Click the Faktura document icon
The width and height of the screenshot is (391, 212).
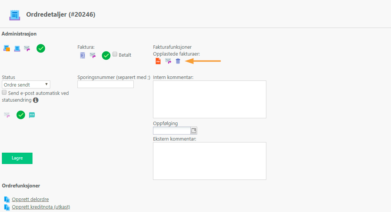(82, 55)
